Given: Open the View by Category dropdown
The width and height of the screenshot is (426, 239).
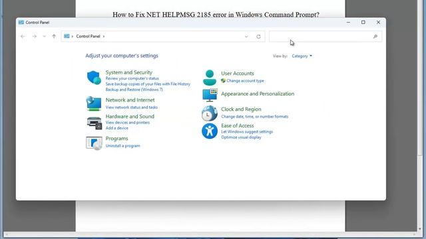Looking at the screenshot, I should (302, 56).
